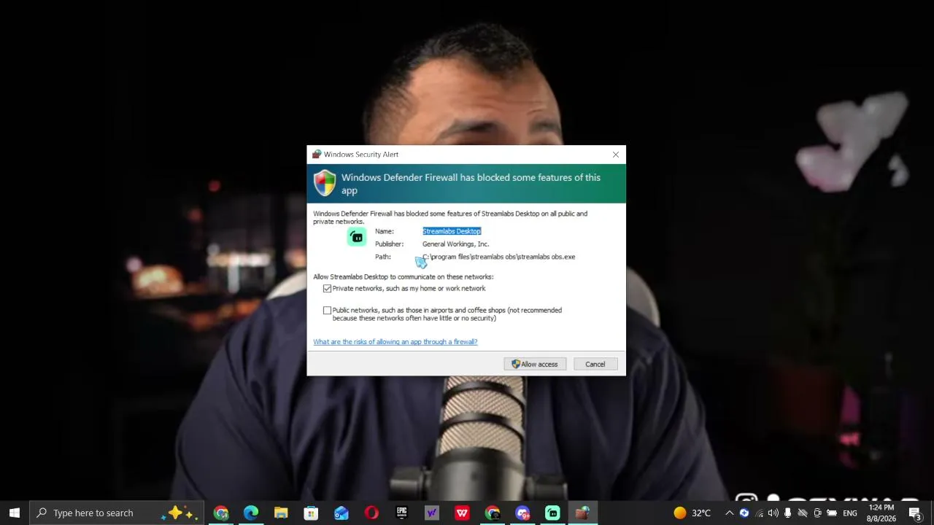Open the second Chrome icon on the taskbar
Image resolution: width=934 pixels, height=525 pixels.
(493, 513)
